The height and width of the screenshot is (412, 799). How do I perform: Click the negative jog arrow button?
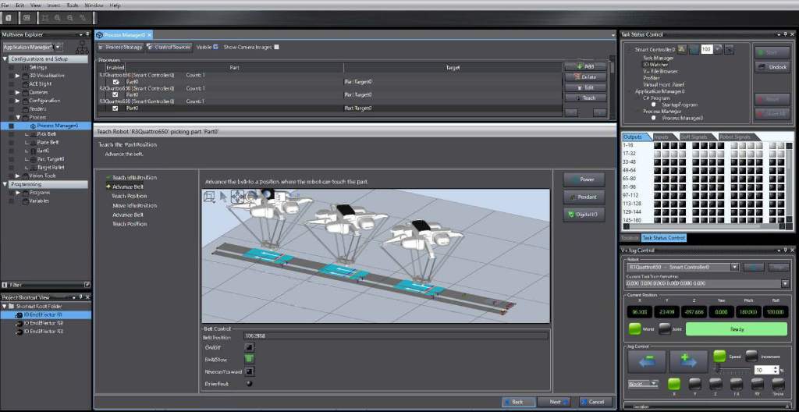coord(647,361)
